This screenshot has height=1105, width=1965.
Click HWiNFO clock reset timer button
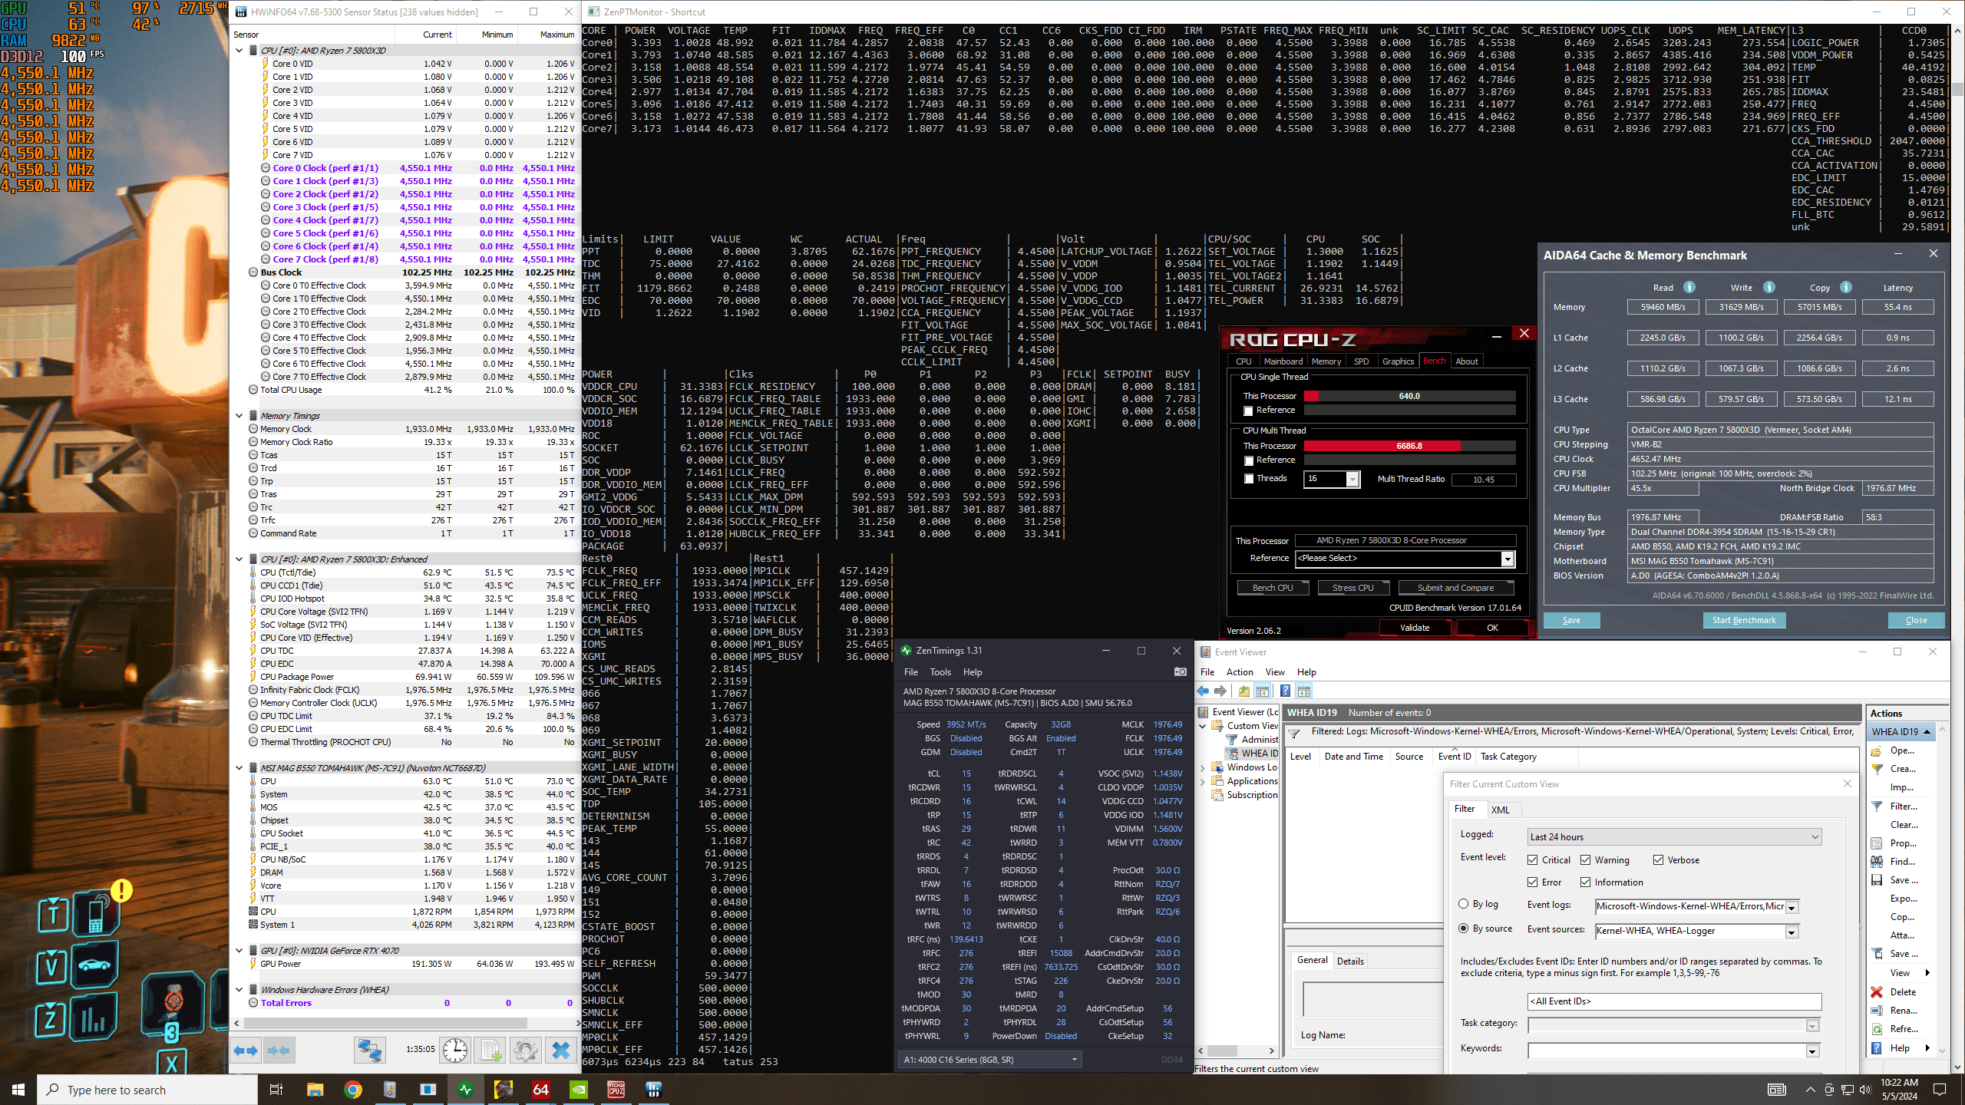[455, 1050]
